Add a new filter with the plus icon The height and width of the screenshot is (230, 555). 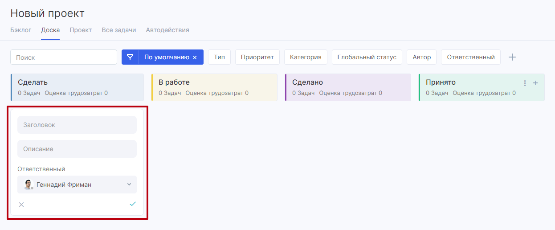[x=512, y=57]
